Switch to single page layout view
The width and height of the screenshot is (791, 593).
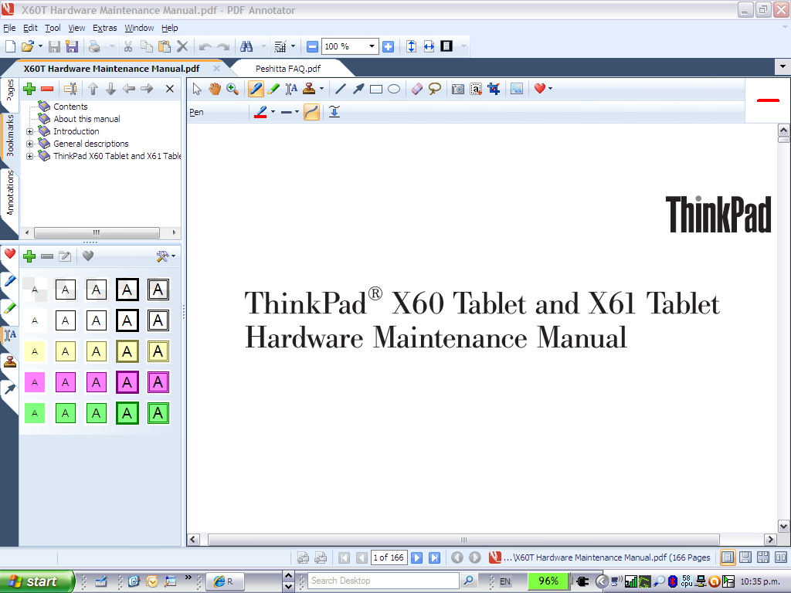tap(728, 557)
